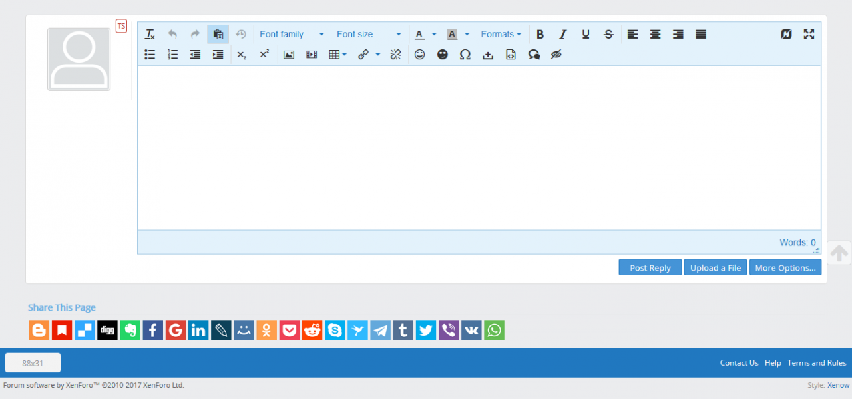Toggle fullscreen editor mode
Screen dimensions: 852x399
click(x=809, y=35)
